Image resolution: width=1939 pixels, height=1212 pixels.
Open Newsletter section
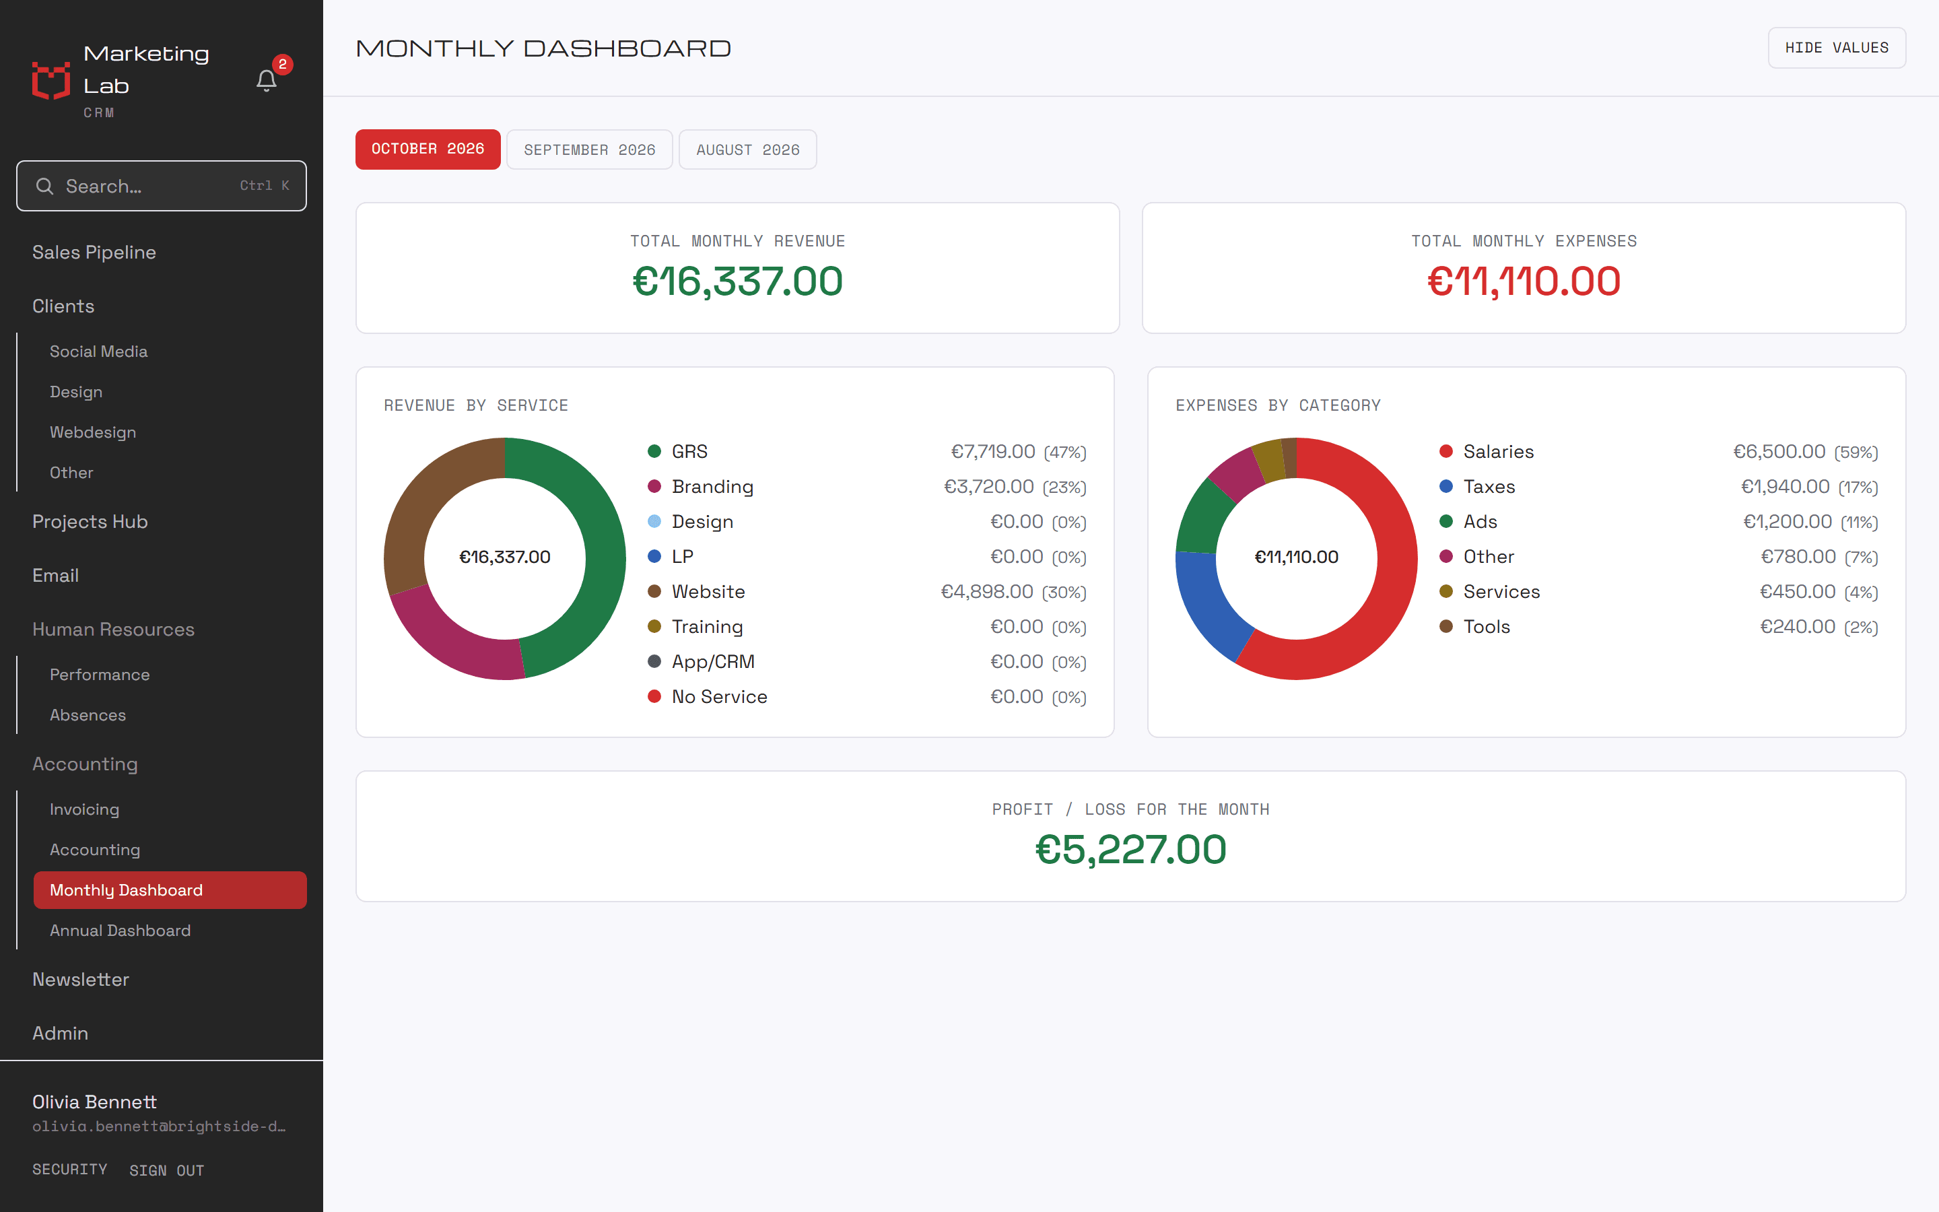coord(81,980)
